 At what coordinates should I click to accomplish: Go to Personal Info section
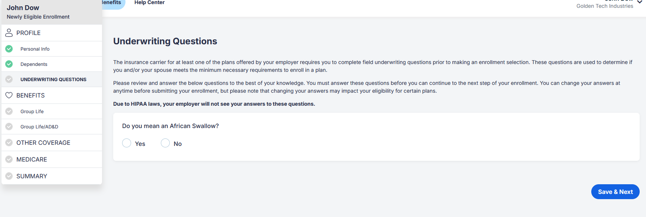point(35,49)
